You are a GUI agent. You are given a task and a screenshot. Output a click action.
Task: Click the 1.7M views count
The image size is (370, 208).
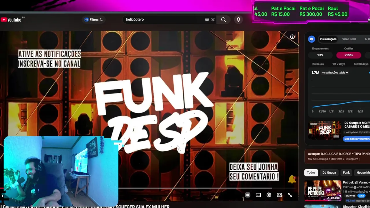(315, 73)
